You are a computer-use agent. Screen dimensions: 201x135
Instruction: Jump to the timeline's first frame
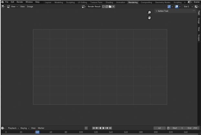[x=94, y=128]
